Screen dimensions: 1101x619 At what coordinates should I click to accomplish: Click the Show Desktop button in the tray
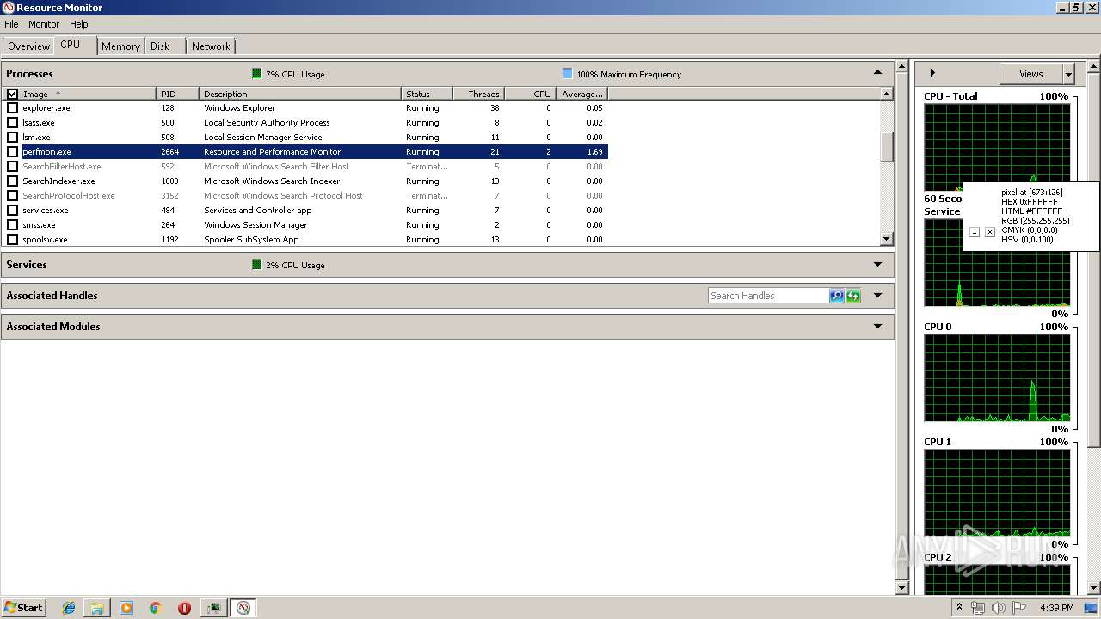click(1092, 608)
